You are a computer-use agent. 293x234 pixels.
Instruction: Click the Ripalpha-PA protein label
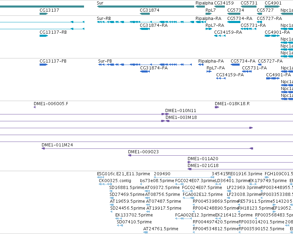[x=211, y=61]
